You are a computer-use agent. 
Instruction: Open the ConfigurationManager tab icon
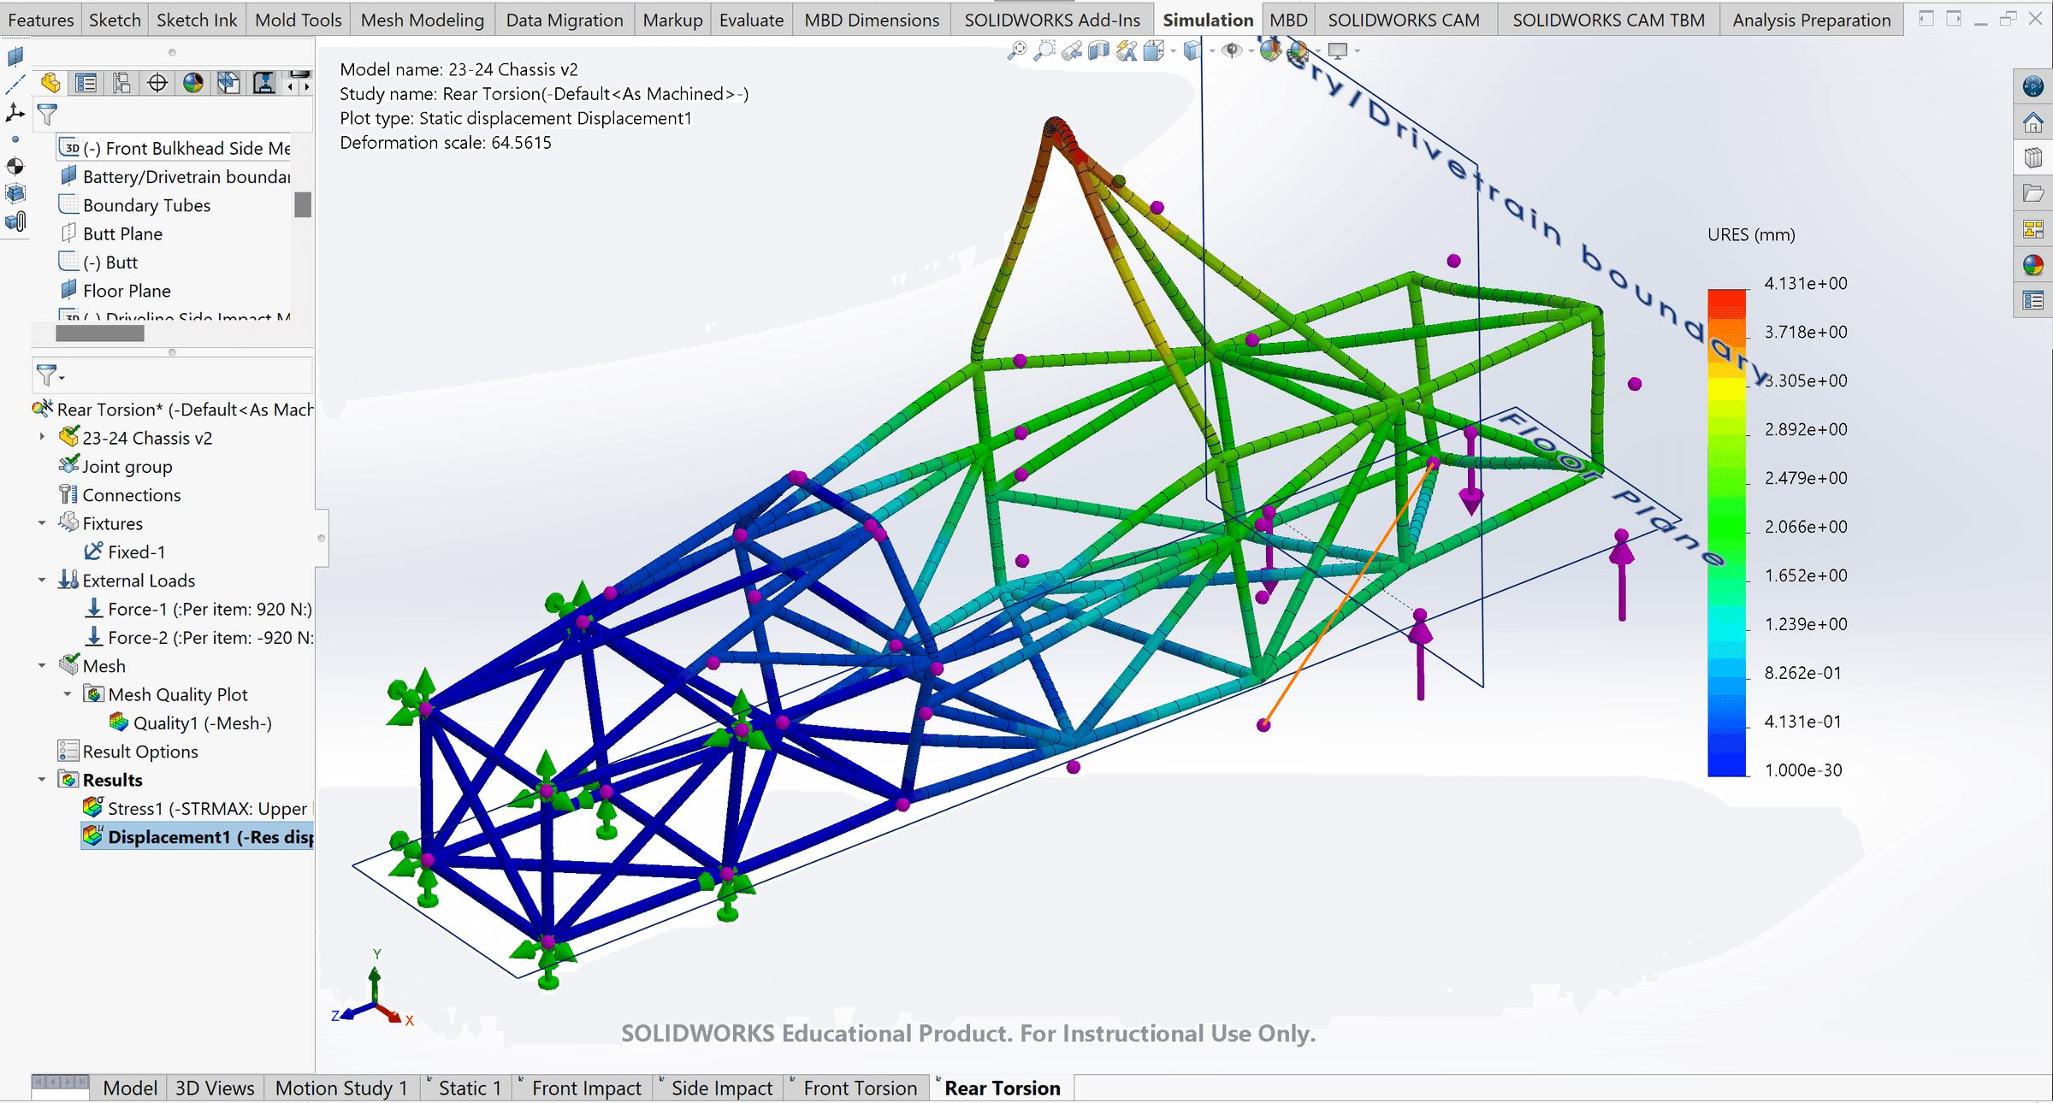(x=121, y=83)
